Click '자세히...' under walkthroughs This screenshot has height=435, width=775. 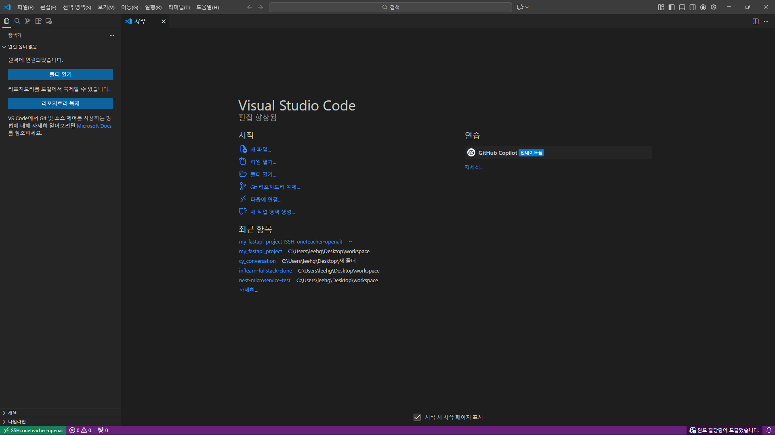pos(474,167)
